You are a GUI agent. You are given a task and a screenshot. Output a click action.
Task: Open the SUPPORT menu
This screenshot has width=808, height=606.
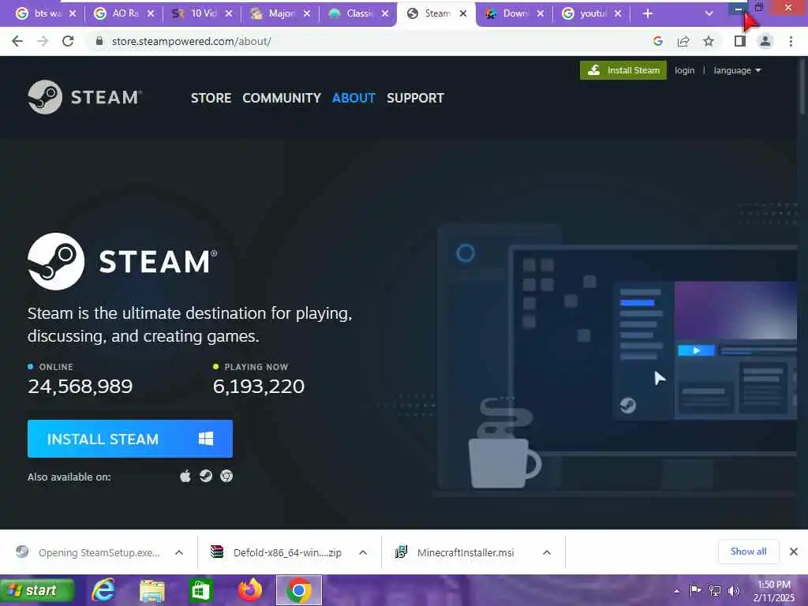[415, 98]
